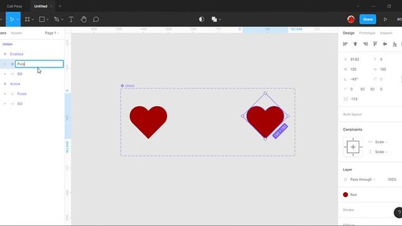The image size is (402, 226).
Task: Select the Active variant layer
Action: (15, 83)
